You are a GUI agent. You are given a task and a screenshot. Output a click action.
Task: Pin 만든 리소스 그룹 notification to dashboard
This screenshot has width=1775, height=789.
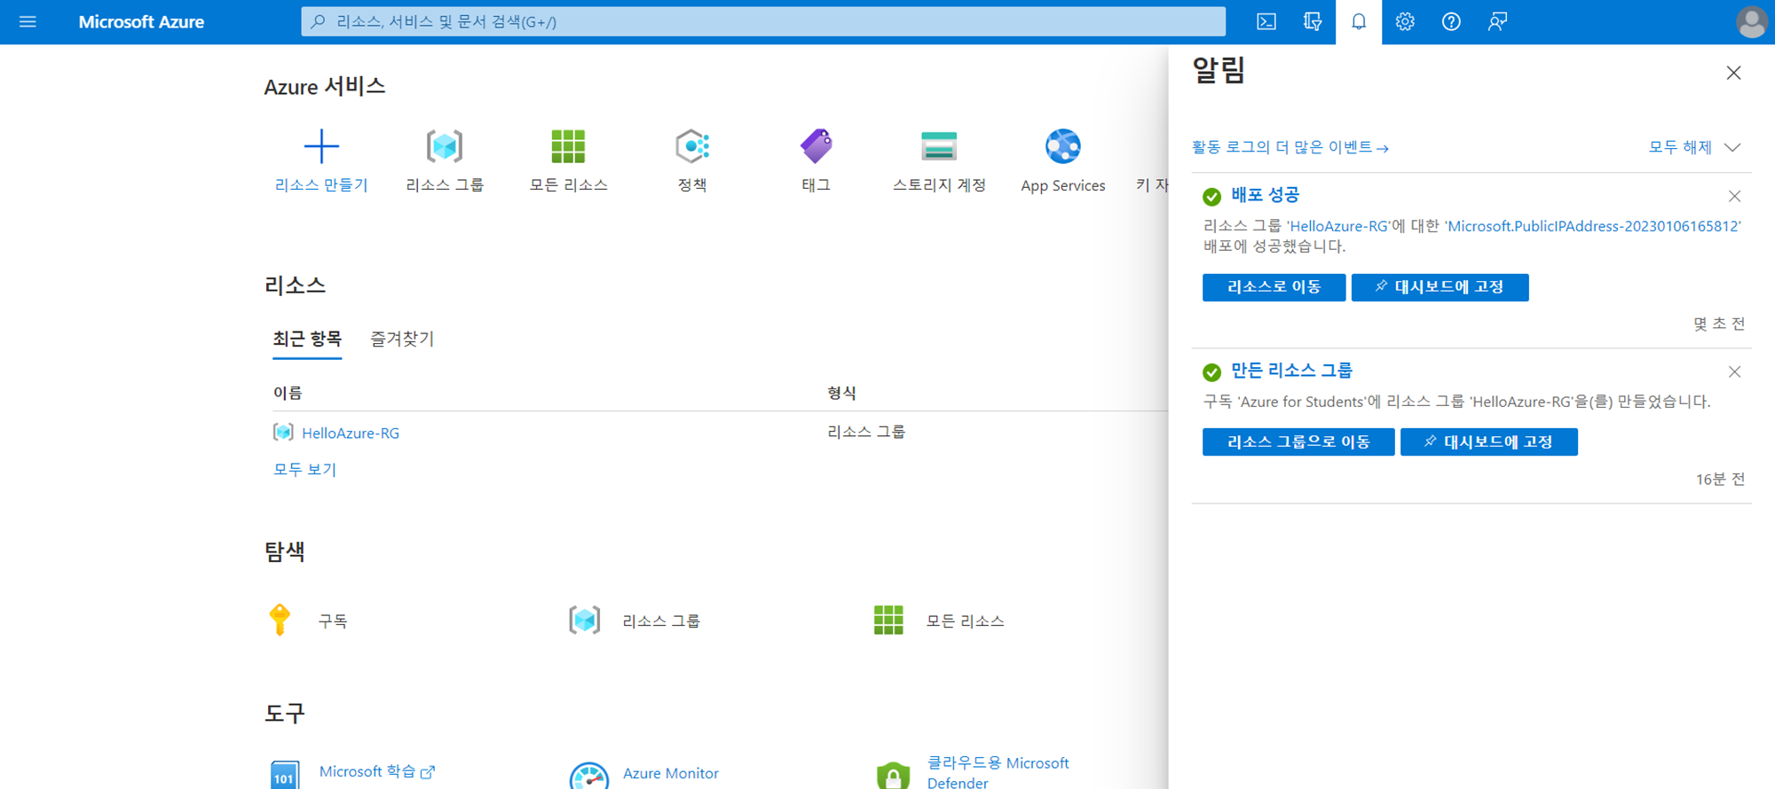pyautogui.click(x=1488, y=441)
